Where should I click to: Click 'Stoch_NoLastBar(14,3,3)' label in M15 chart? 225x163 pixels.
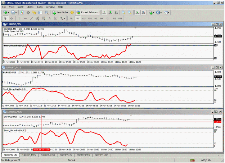click(14, 89)
